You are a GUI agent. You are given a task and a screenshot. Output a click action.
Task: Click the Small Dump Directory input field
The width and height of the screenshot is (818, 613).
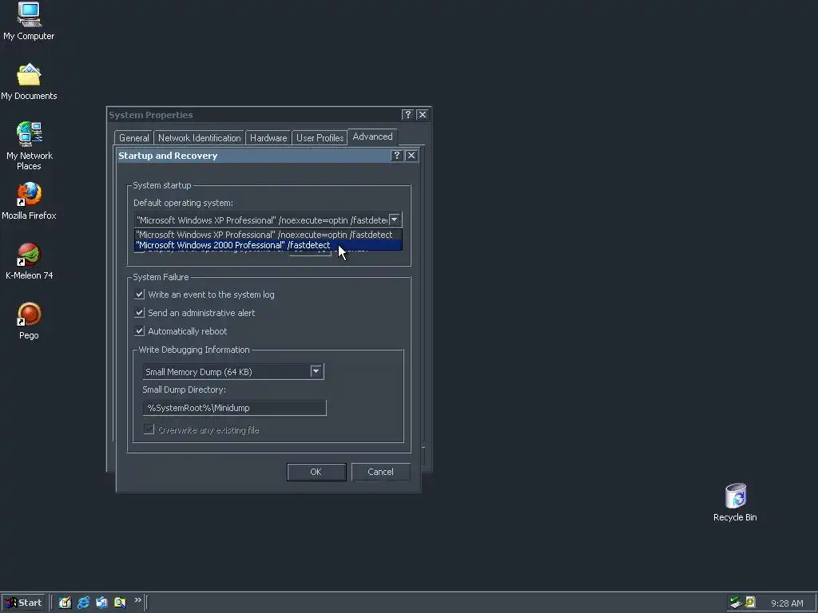[234, 408]
